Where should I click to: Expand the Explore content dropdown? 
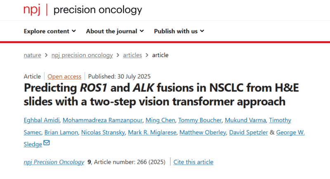pyautogui.click(x=49, y=31)
